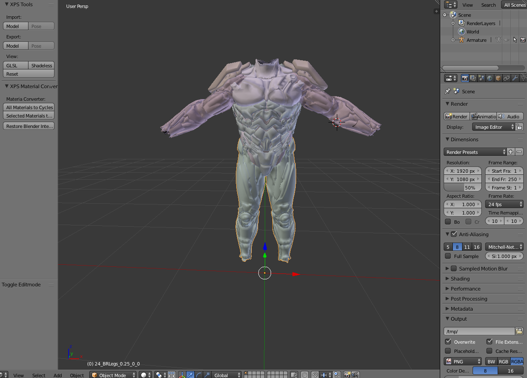
Task: Toggle the 3D manipulator widget icon
Action: click(x=182, y=375)
